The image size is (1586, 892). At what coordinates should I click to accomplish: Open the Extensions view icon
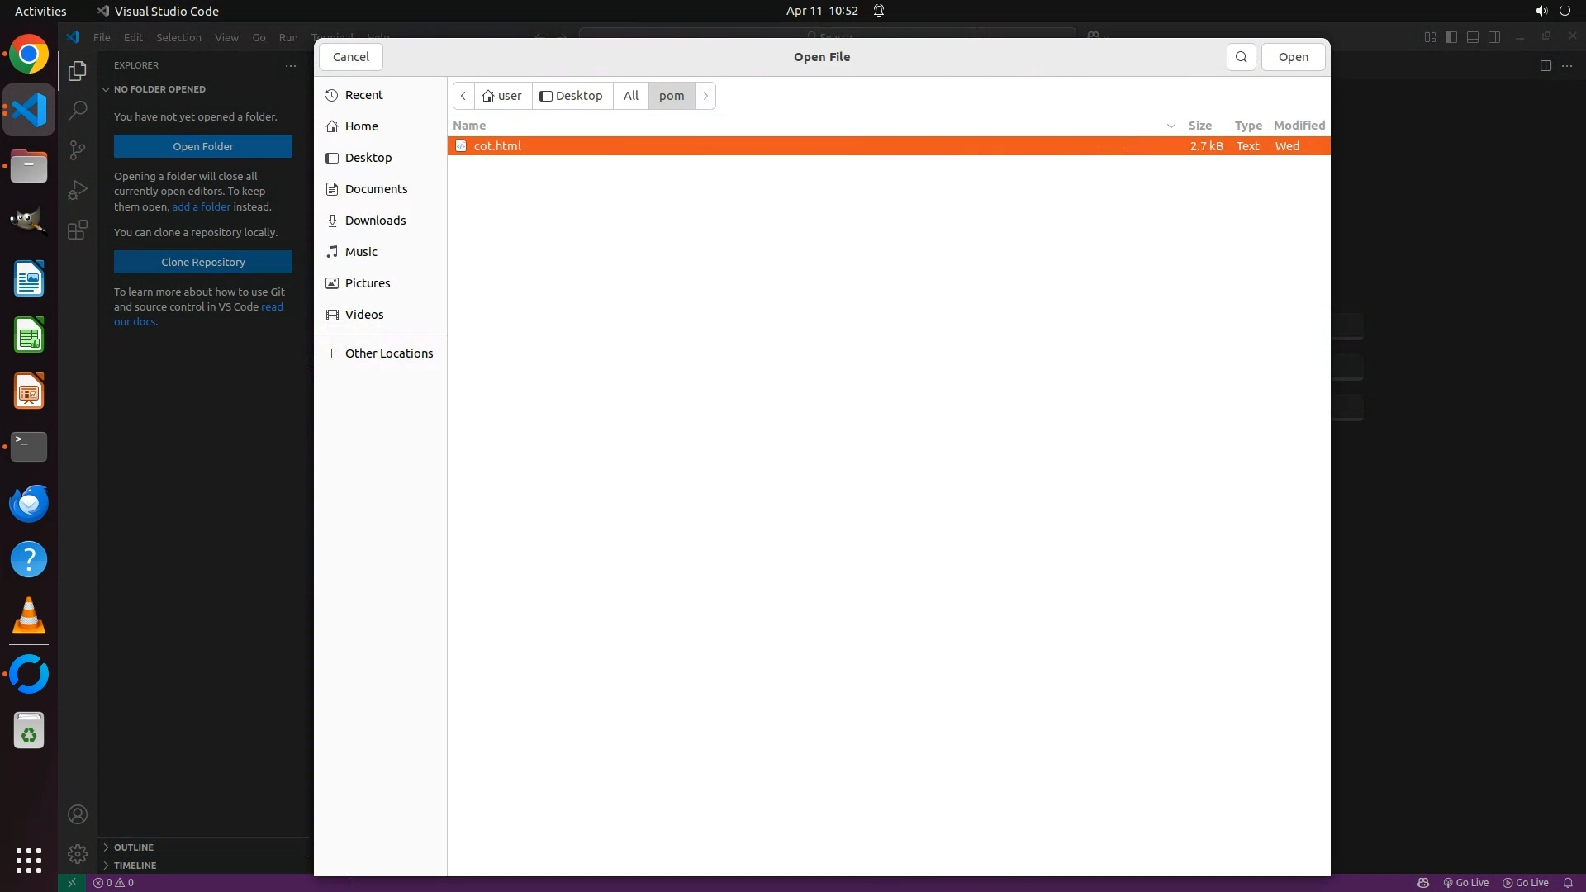point(78,230)
